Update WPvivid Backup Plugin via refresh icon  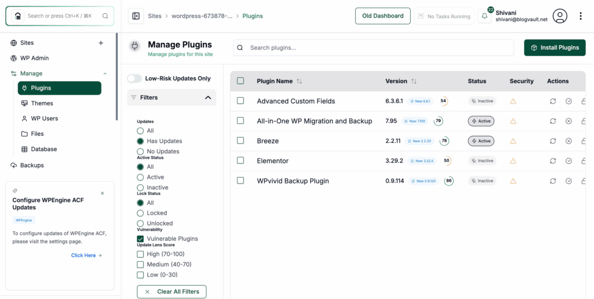[x=553, y=181]
